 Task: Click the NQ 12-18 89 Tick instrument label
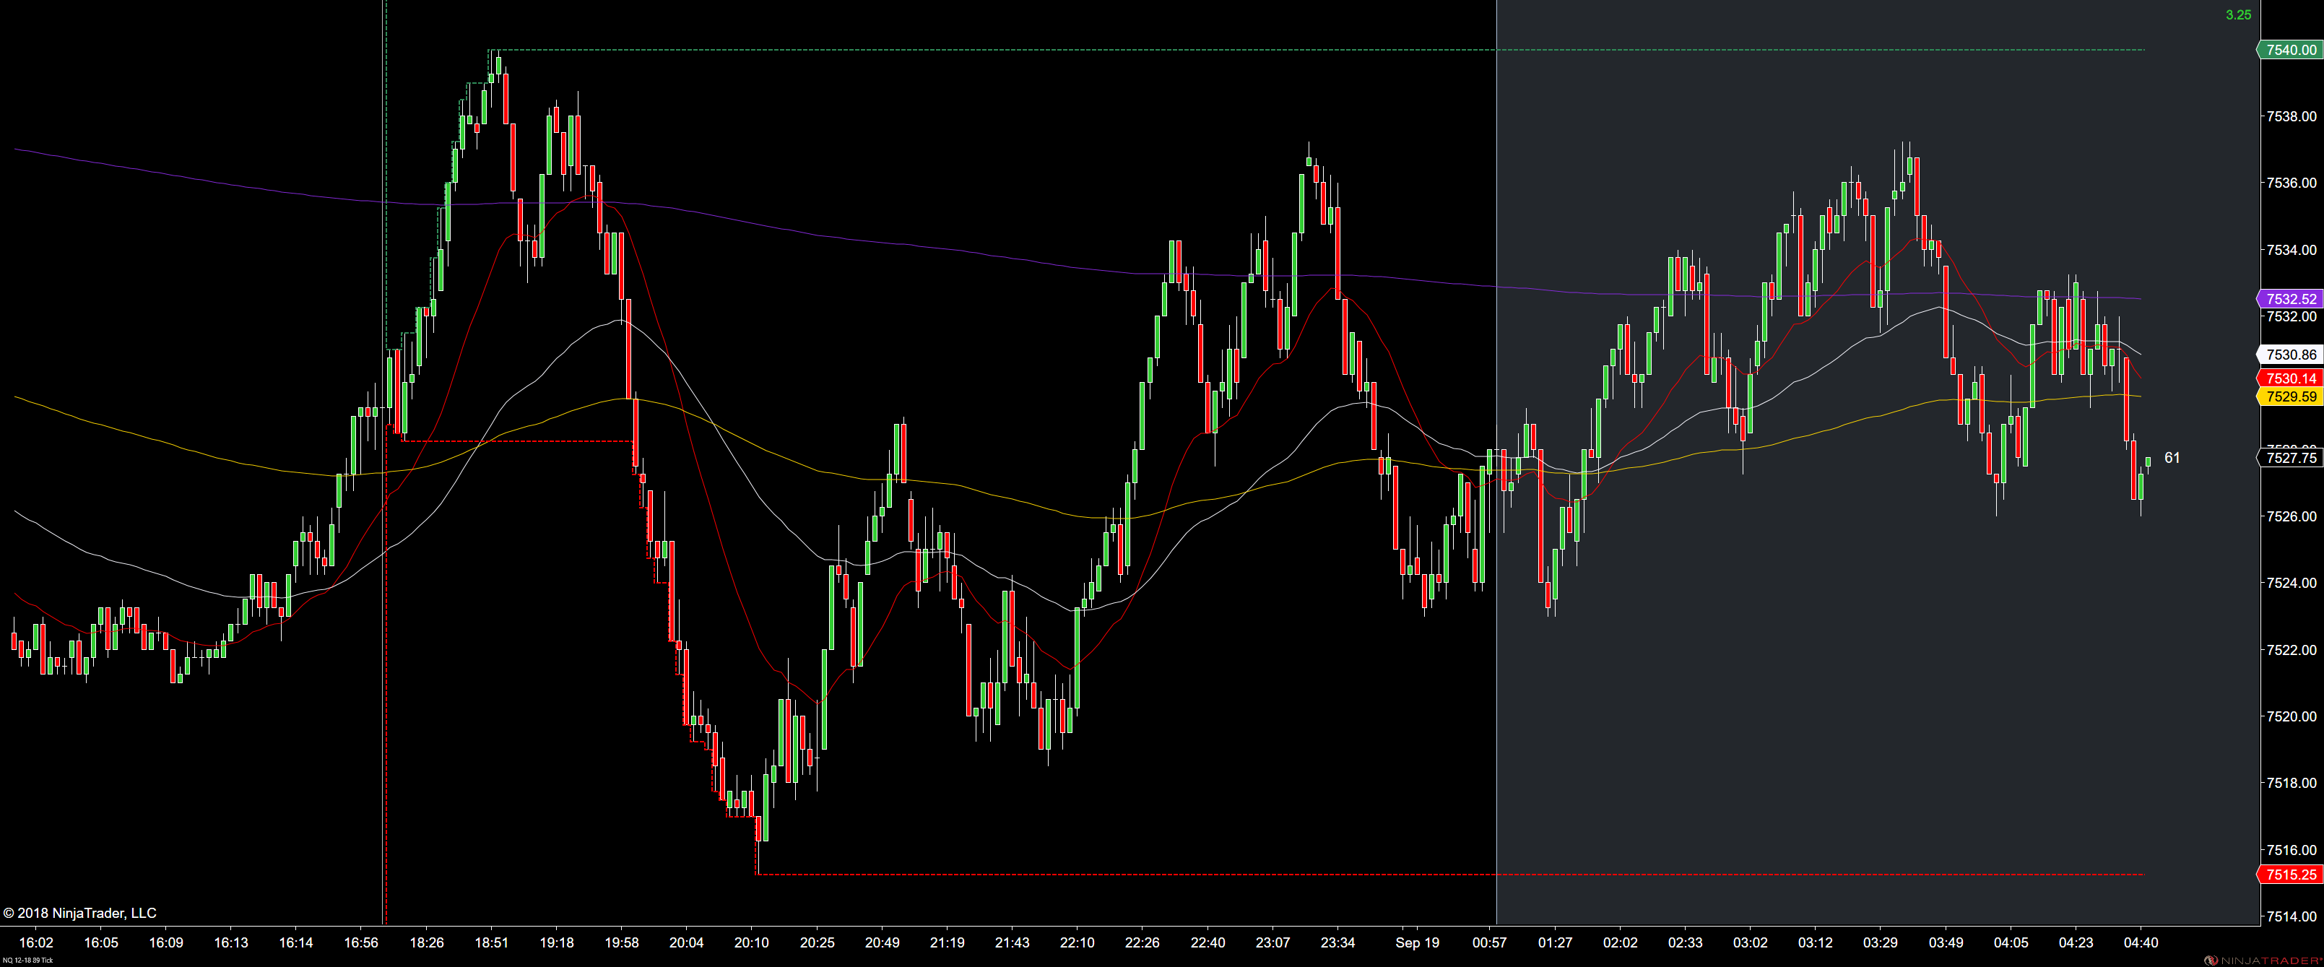(x=27, y=961)
